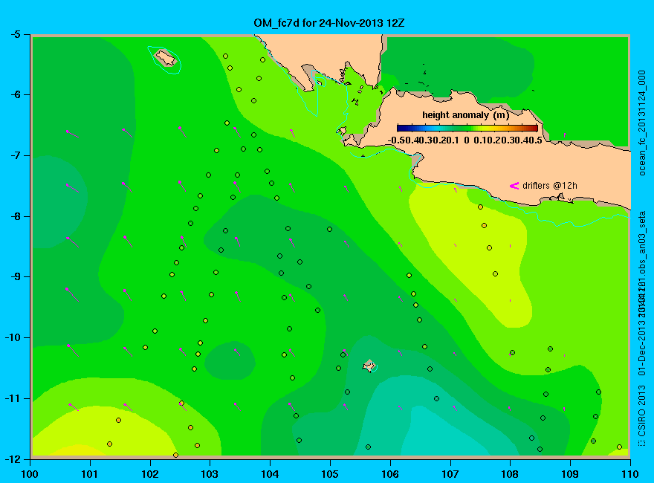
Task: Click the longitude axis label 106
Action: pos(390,474)
